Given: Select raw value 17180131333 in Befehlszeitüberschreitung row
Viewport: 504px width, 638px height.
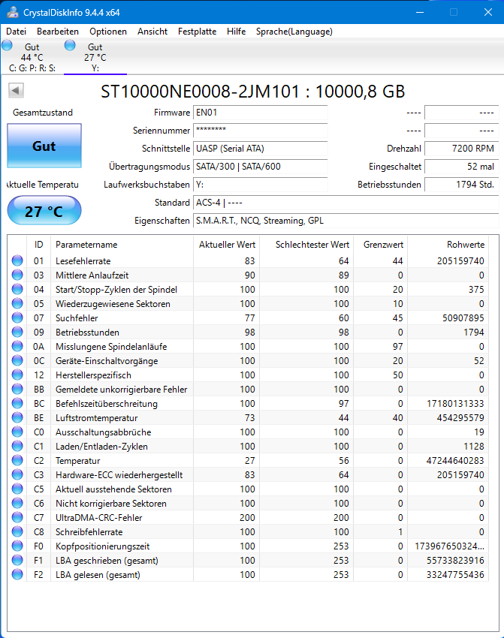Looking at the screenshot, I should (x=456, y=404).
